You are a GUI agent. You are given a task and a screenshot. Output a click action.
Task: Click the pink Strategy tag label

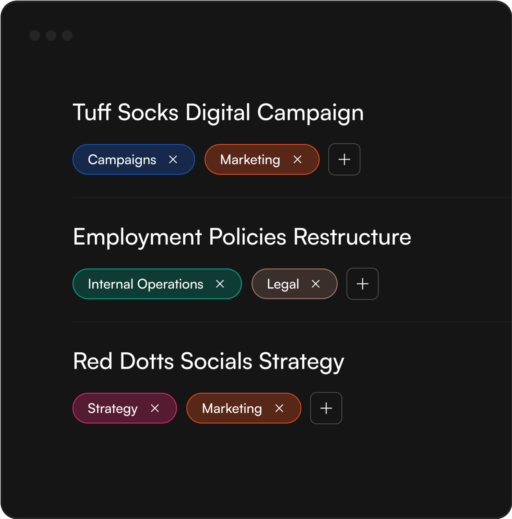click(x=113, y=408)
